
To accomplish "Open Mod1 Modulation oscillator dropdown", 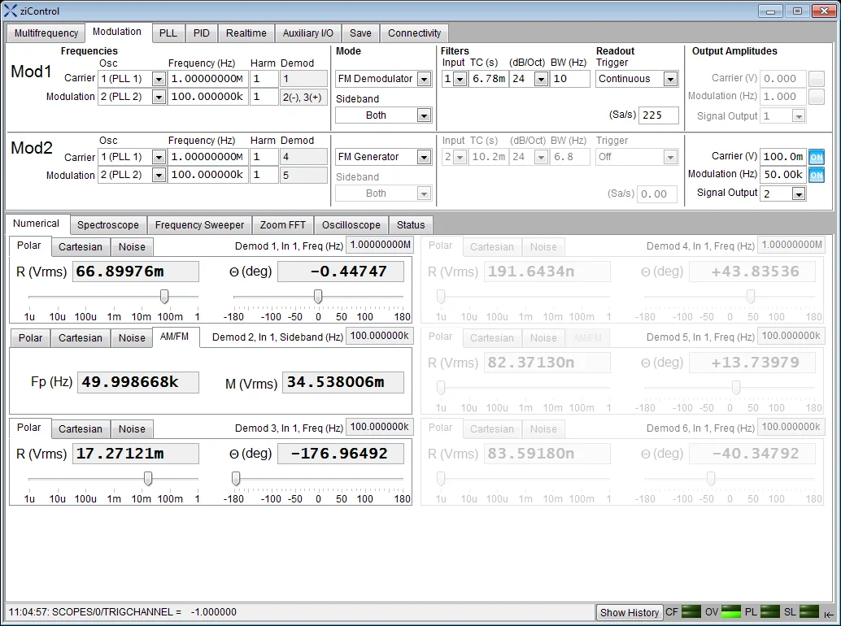I will click(x=159, y=98).
